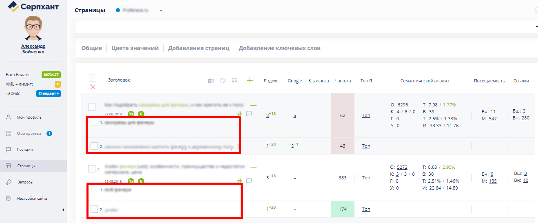This screenshot has height=223, width=538.
Task: Check the checkbox for page row 2
Action: (92, 168)
